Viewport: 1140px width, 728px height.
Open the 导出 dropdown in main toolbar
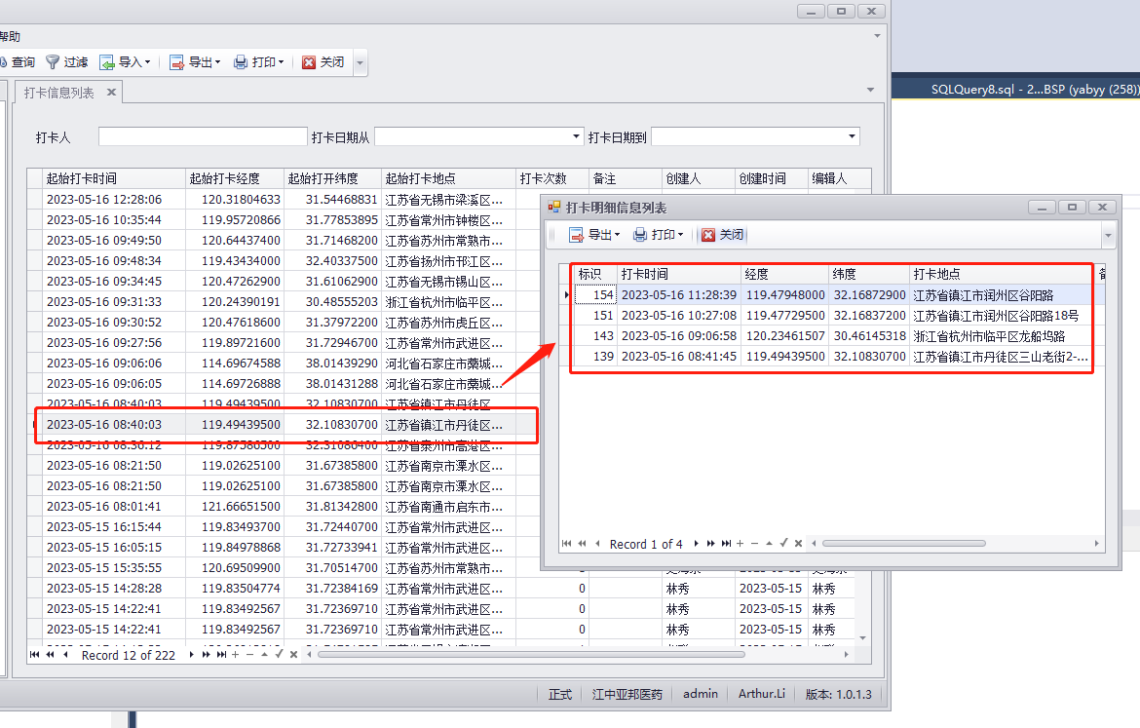point(195,62)
